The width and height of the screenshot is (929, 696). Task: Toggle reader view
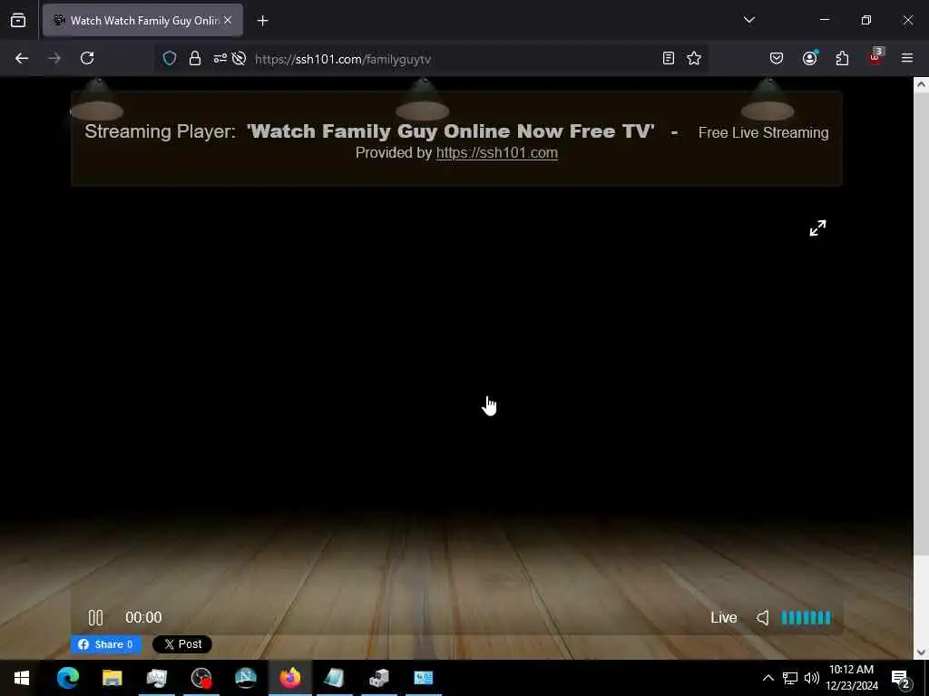tap(669, 58)
